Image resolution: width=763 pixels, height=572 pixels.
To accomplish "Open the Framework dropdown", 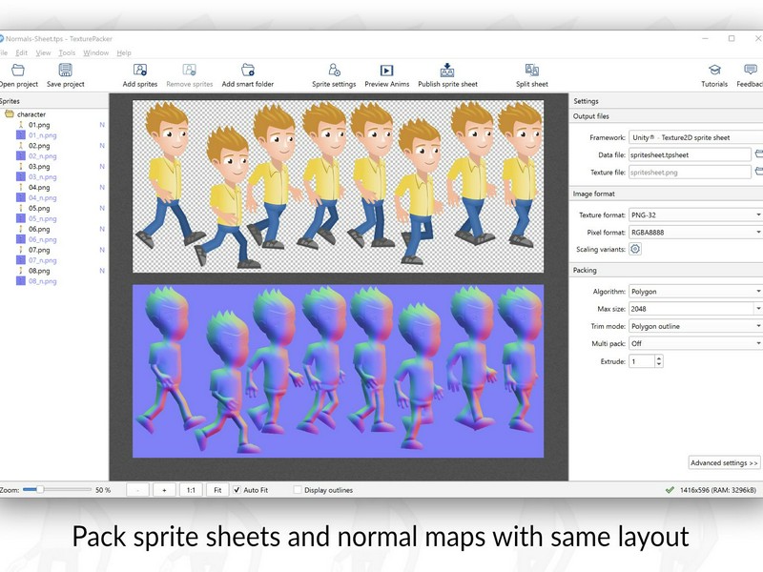I will 696,137.
